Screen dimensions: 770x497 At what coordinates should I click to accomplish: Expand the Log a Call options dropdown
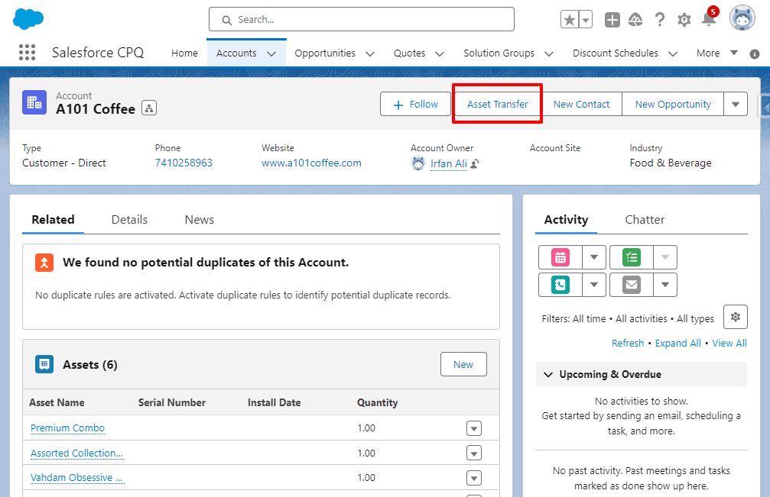tap(594, 285)
